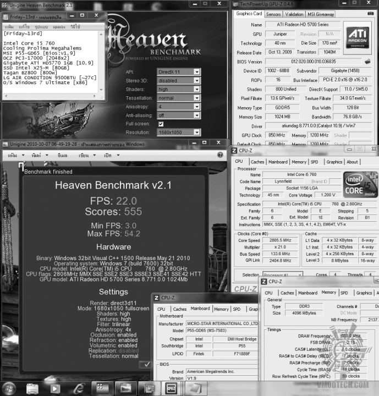Click the Bandwidth value 76.8 GB/s
The height and width of the screenshot is (396, 379).
click(x=352, y=117)
